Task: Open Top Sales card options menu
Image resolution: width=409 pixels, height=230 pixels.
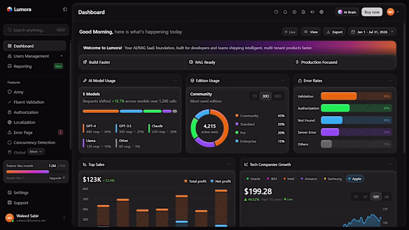Action: pos(229,165)
